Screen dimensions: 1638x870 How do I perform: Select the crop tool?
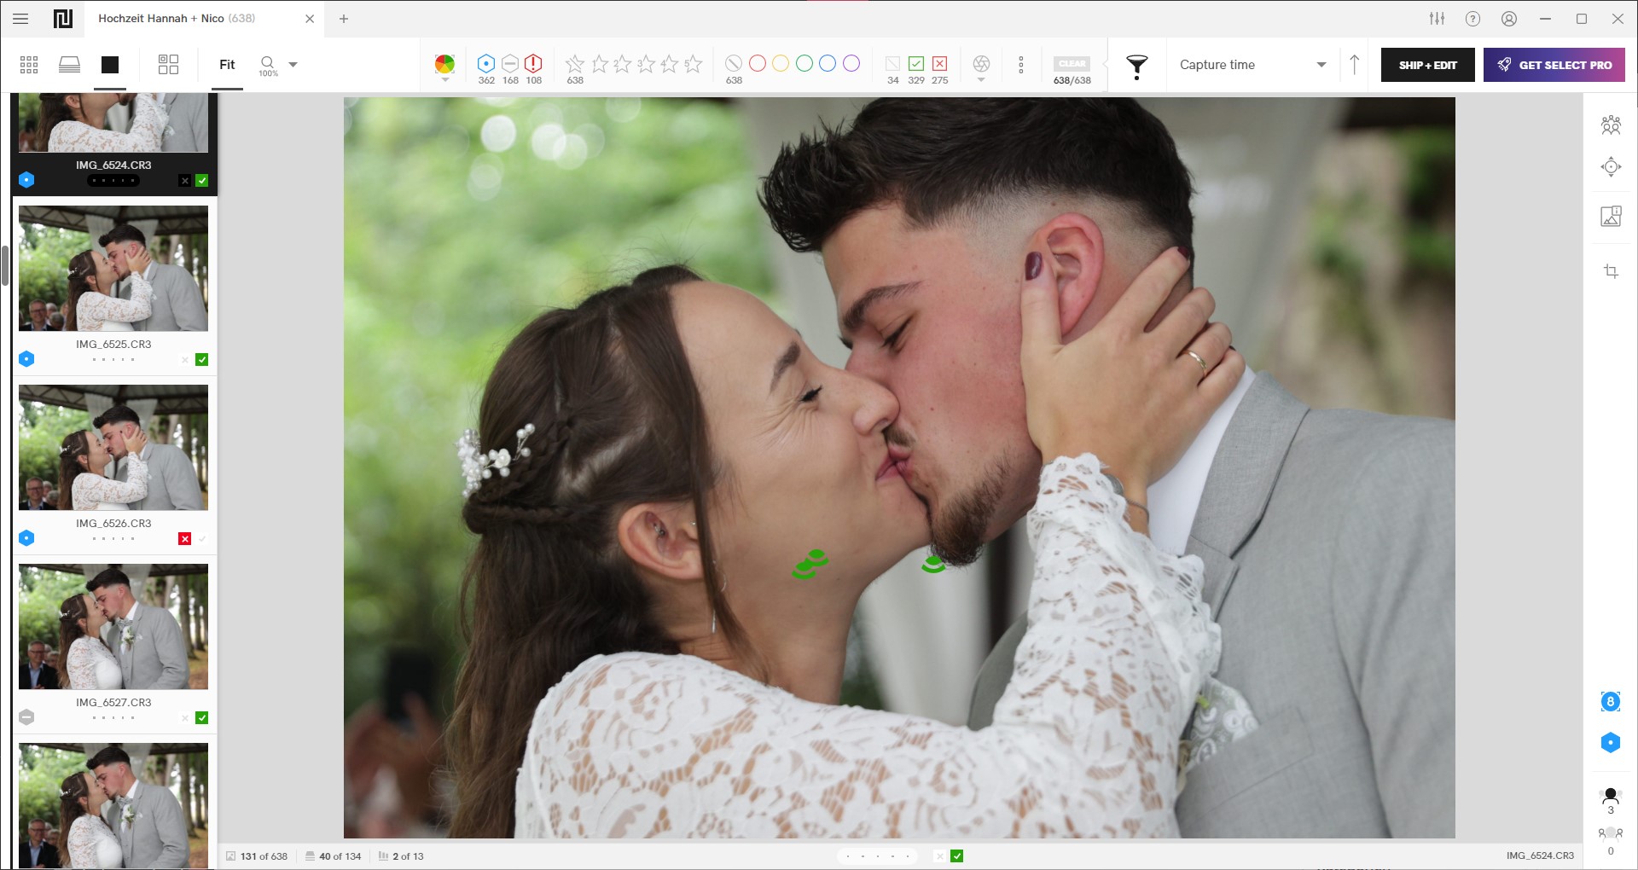click(x=1611, y=271)
